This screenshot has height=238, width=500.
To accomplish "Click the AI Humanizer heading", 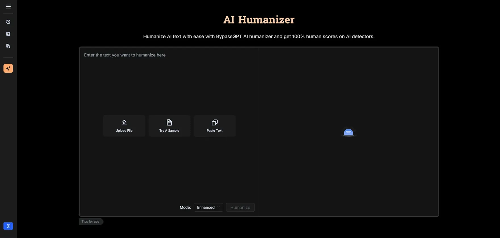I will tap(259, 20).
